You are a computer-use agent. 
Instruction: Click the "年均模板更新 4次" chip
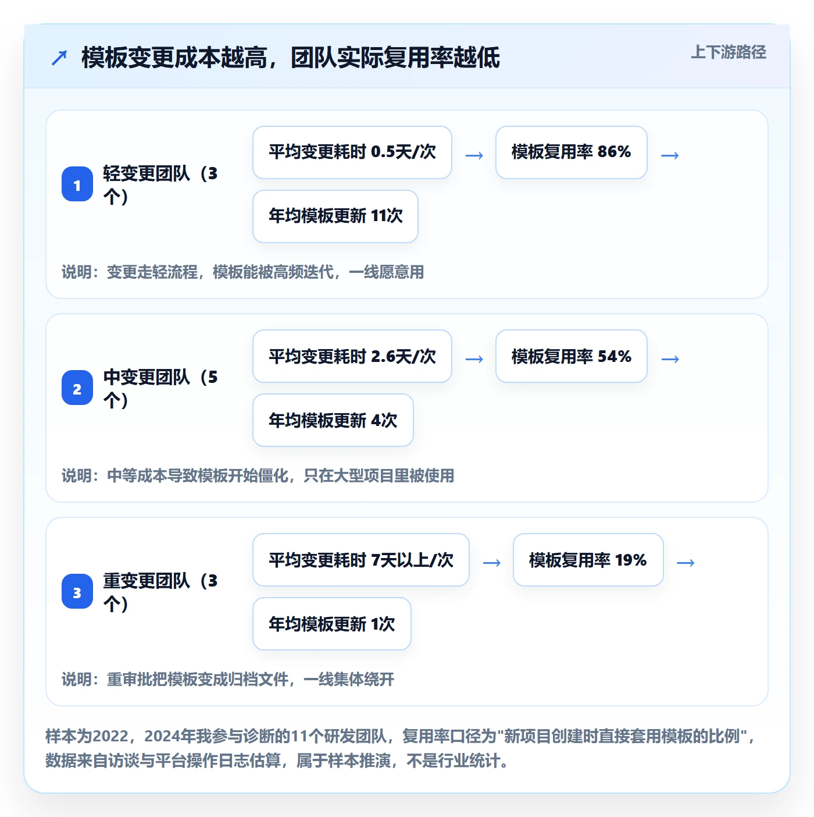[x=333, y=420]
